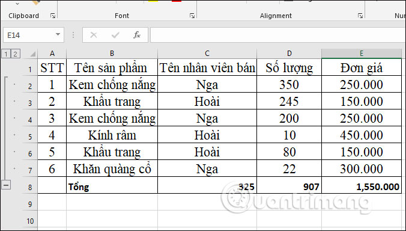Click the 'Tên sản phẩm' header cell
Image resolution: width=406 pixels, height=231 pixels.
112,67
